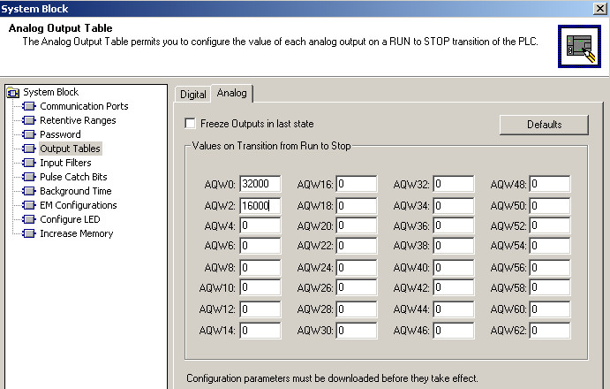610x389 pixels.
Task: Open EM Configurations tree entry
Action: pos(78,205)
